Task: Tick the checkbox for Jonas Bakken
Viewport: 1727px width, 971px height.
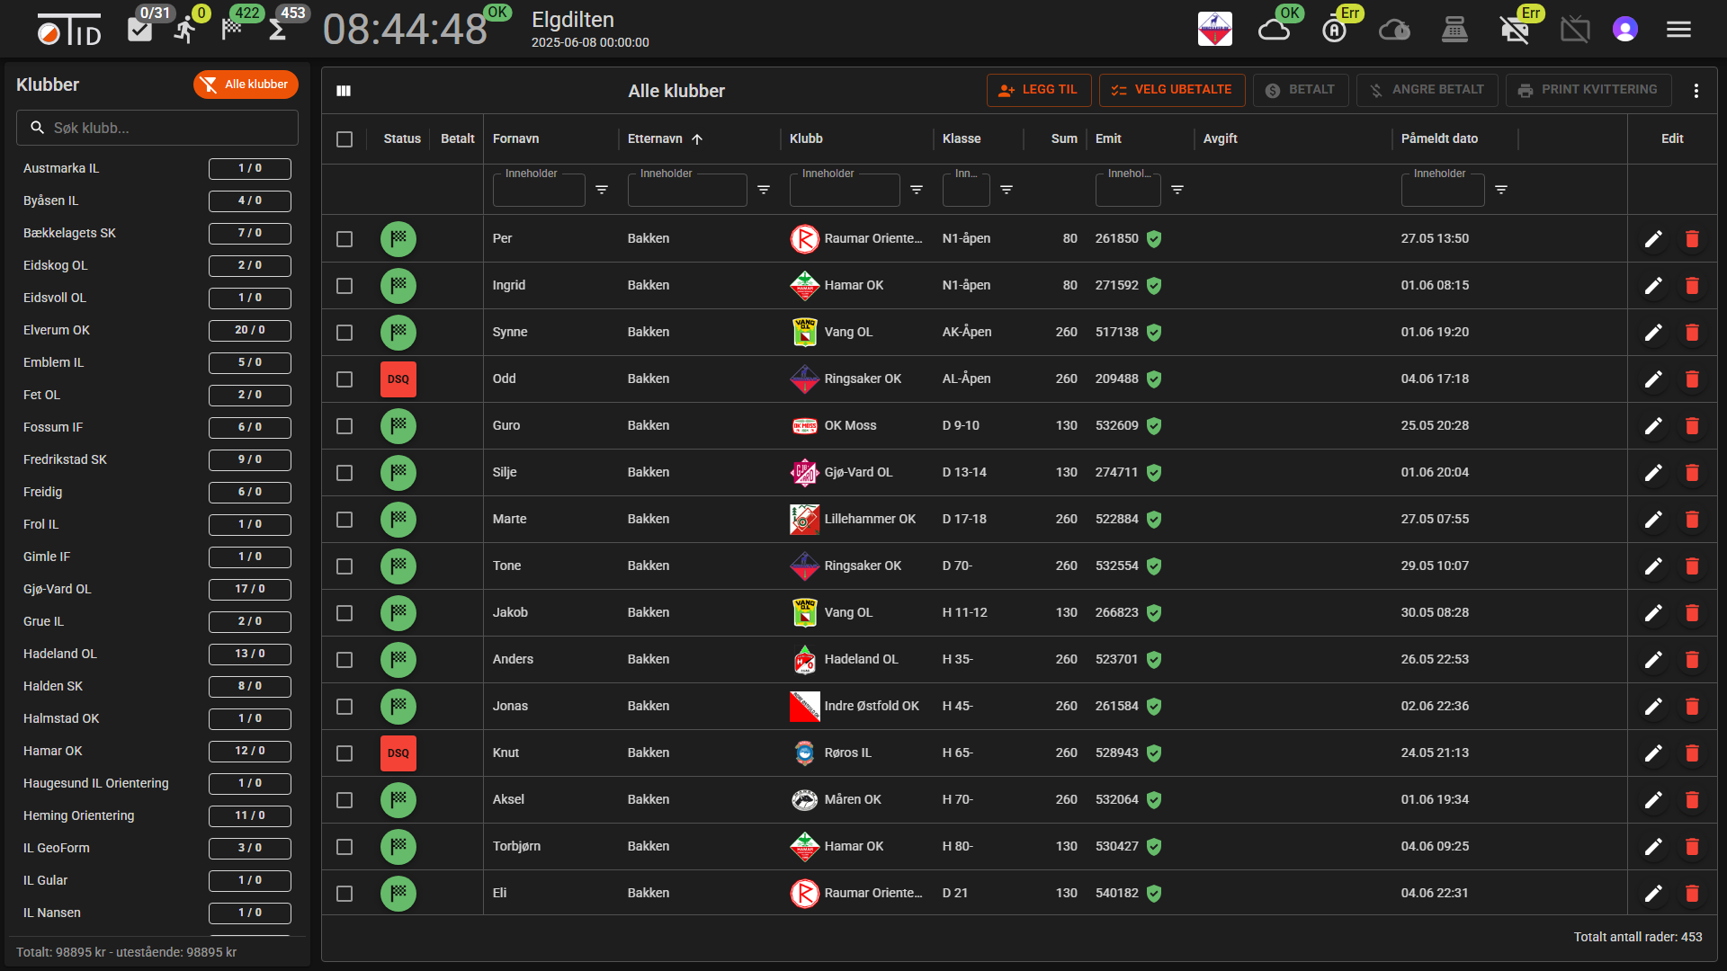Action: (x=345, y=707)
